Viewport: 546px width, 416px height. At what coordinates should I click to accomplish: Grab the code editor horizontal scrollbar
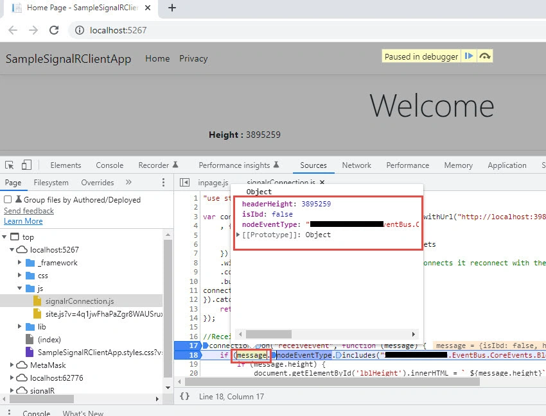[332, 381]
